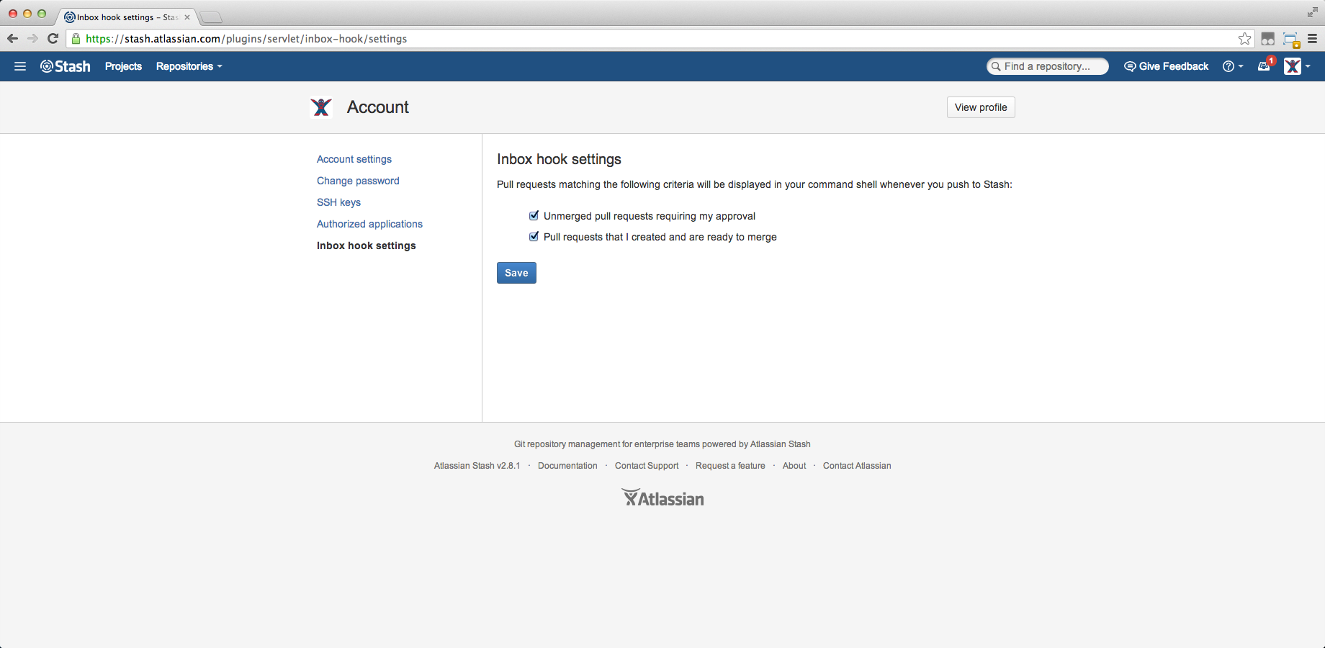This screenshot has height=648, width=1325.
Task: Open SSH keys section
Action: click(338, 202)
